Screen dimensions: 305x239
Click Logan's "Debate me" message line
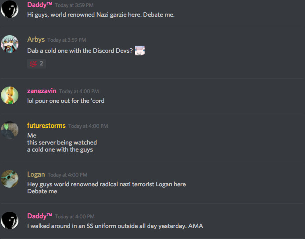[42, 191]
